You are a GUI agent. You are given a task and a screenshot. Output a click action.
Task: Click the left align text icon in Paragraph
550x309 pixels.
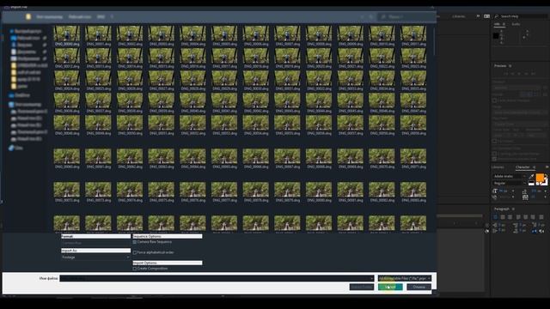[495, 217]
